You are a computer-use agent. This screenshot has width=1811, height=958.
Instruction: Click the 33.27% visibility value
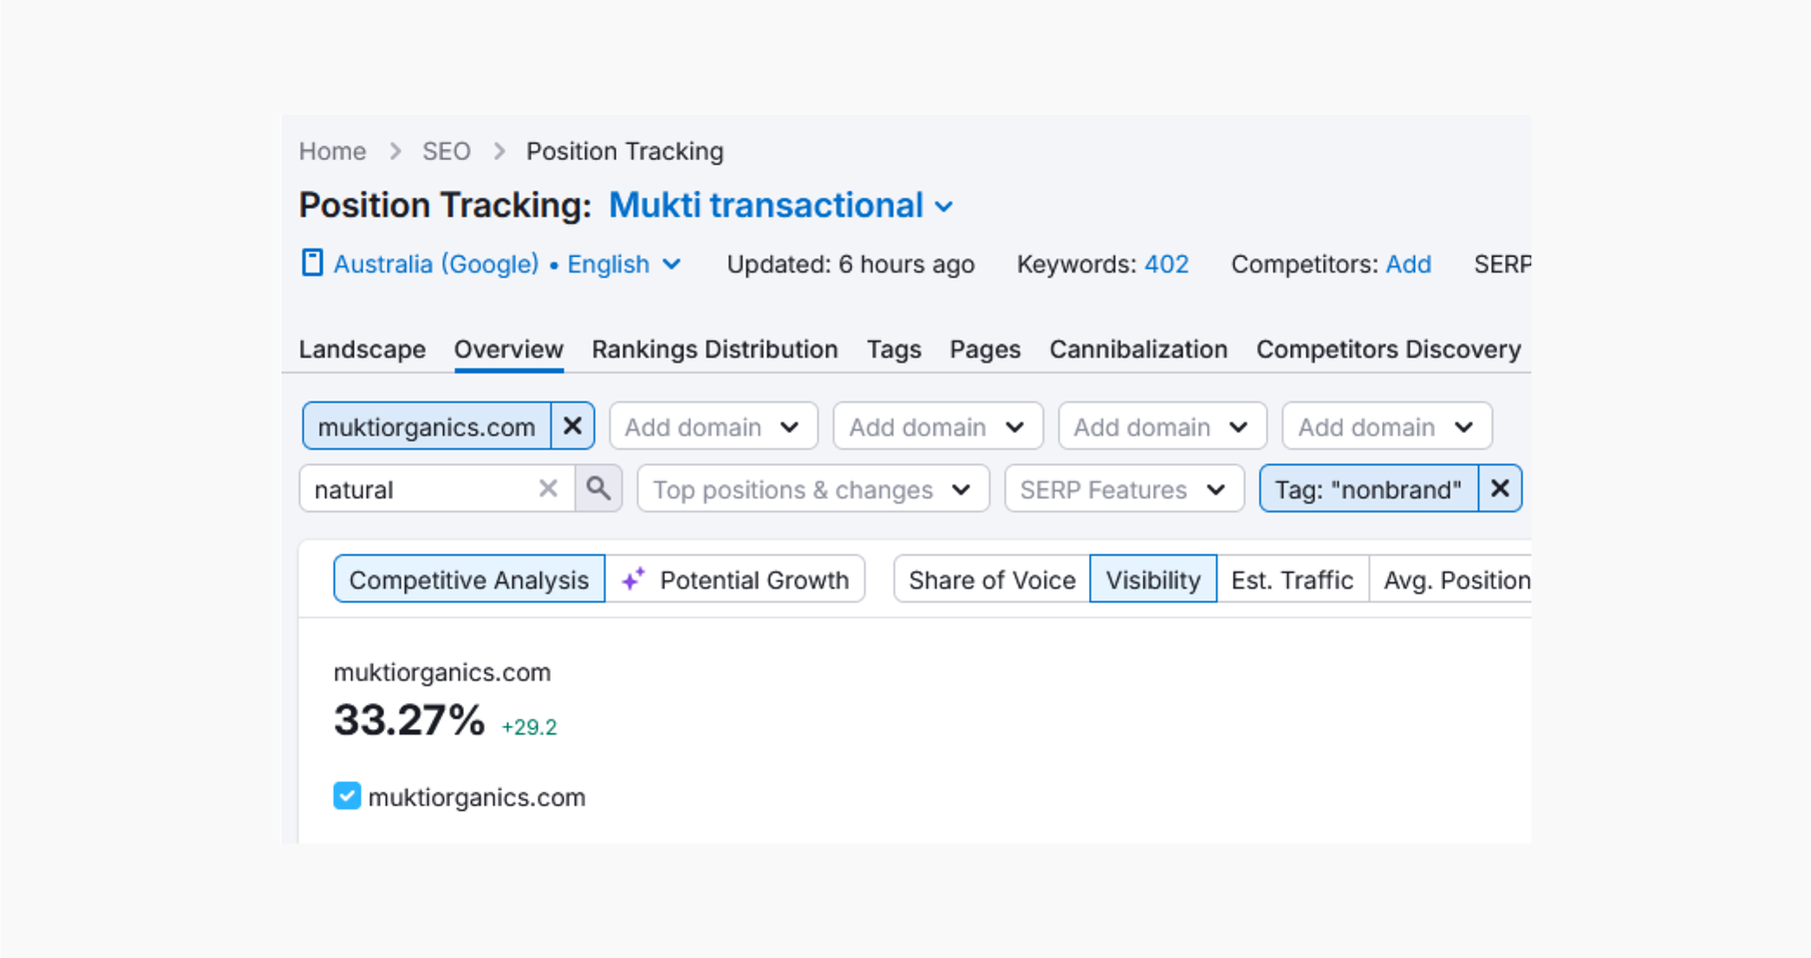[x=409, y=720]
